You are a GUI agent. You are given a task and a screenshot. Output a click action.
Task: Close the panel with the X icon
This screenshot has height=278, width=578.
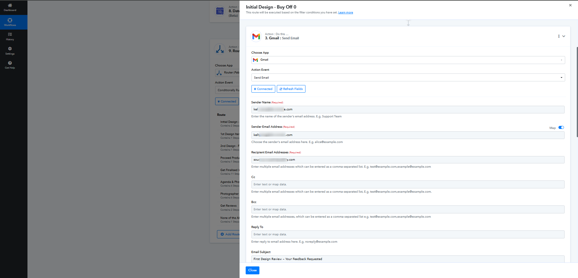pos(570,5)
